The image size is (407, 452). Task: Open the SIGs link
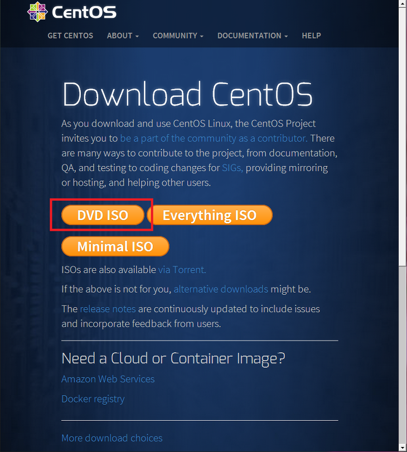click(x=232, y=168)
